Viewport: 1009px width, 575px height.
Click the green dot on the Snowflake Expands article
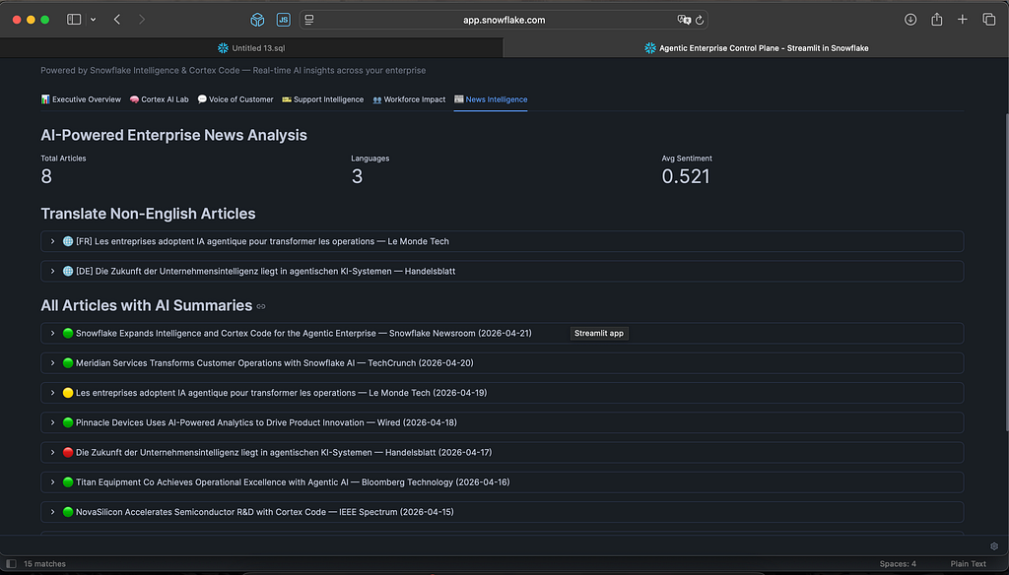[x=68, y=333]
